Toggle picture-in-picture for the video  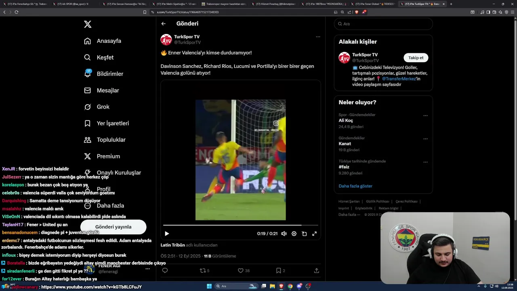(304, 234)
